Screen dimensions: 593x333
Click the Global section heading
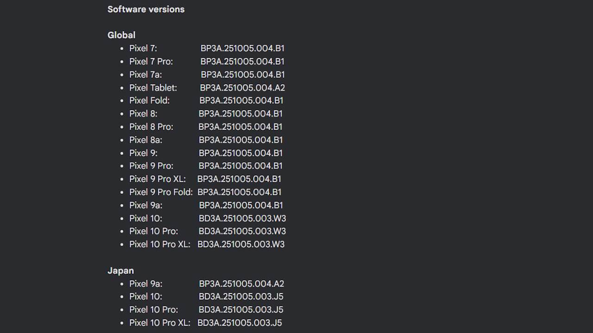point(121,35)
